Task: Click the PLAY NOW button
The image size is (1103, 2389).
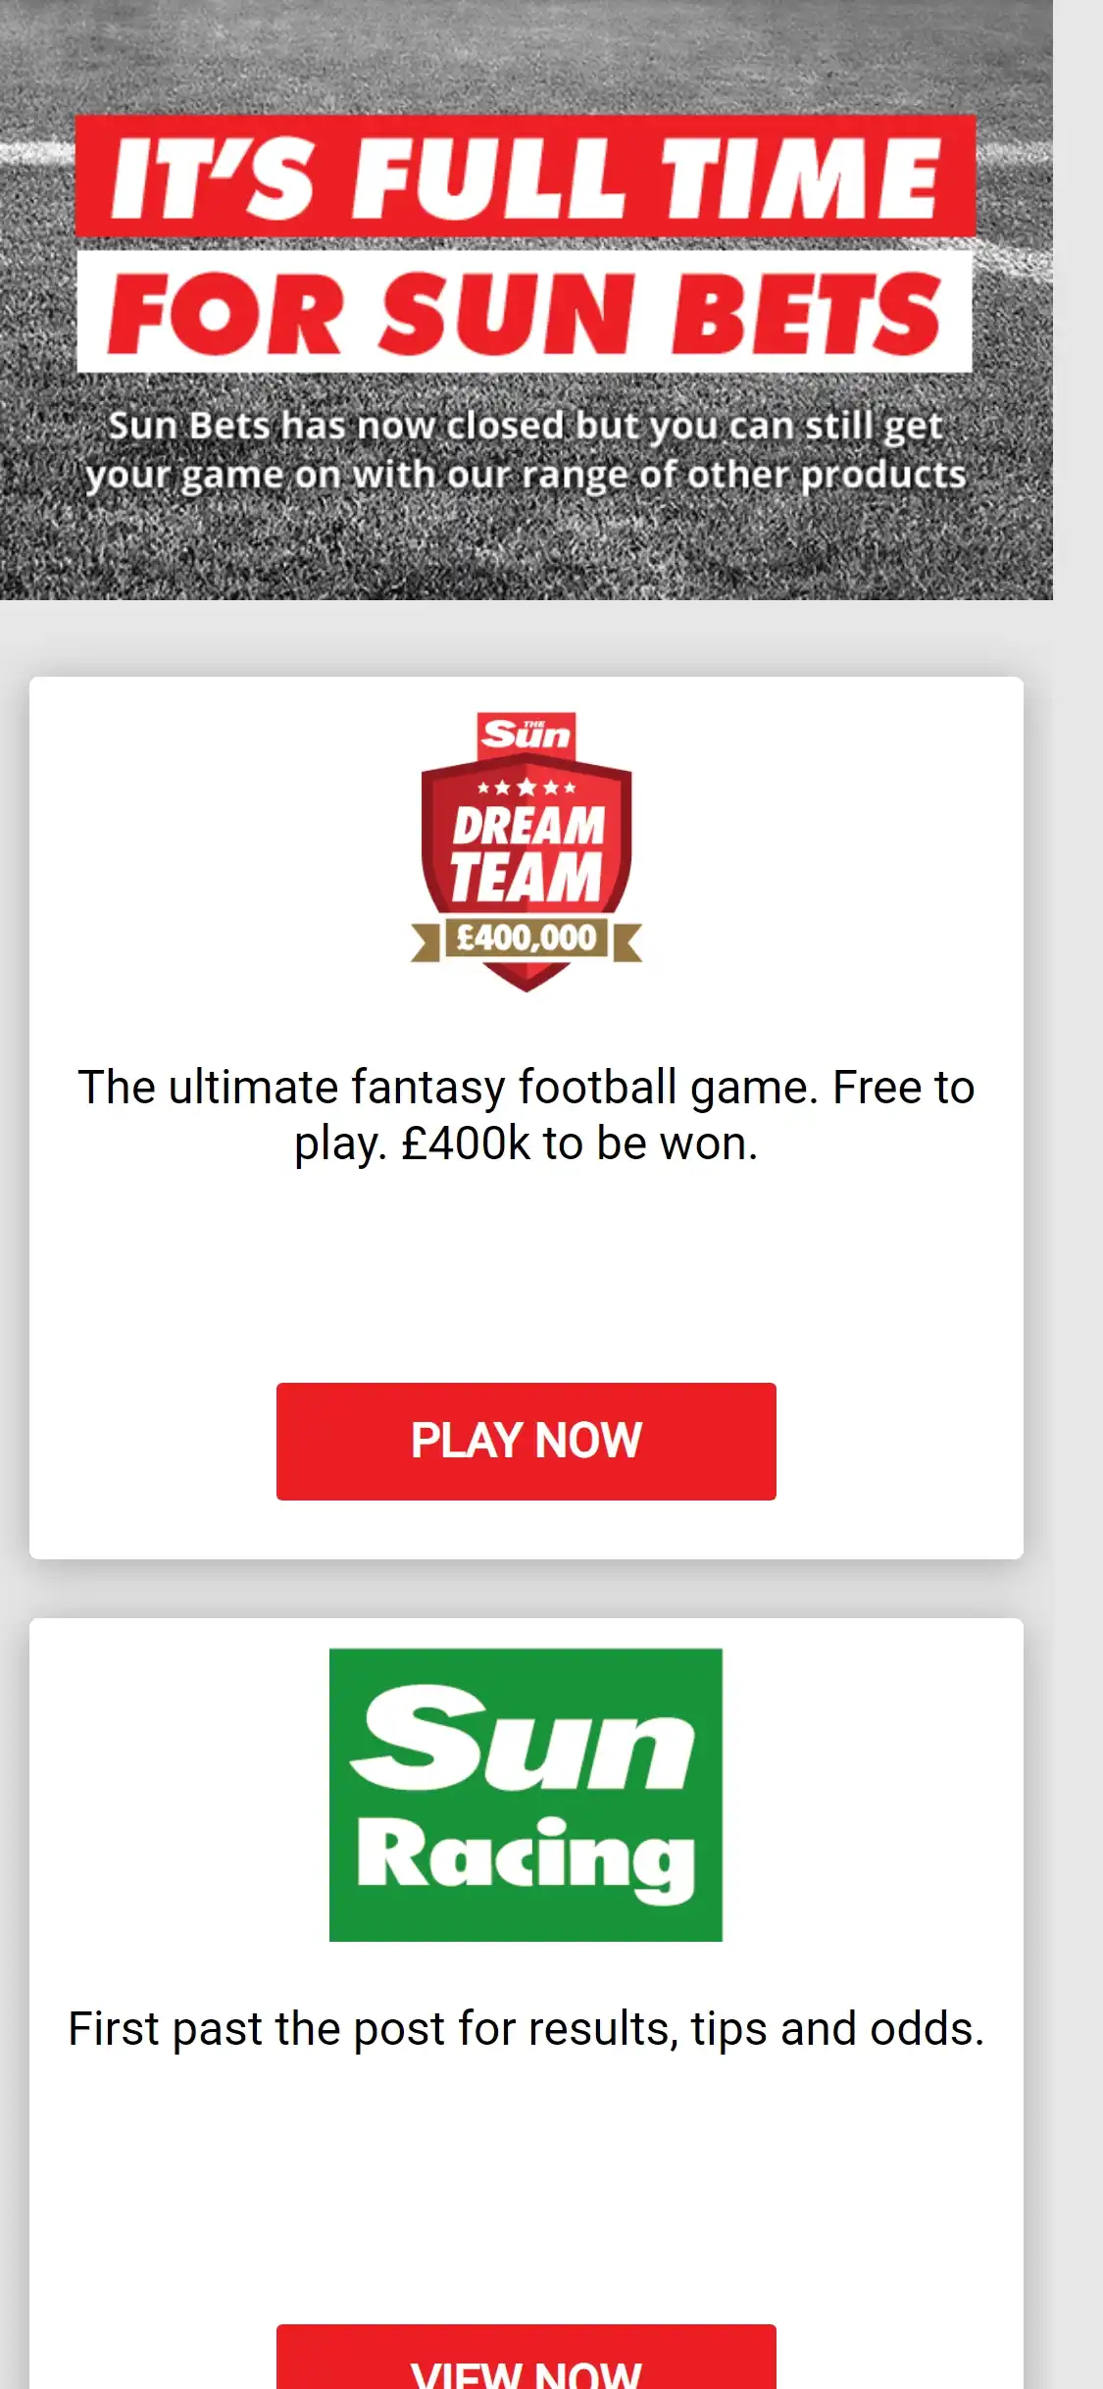Action: point(526,1441)
